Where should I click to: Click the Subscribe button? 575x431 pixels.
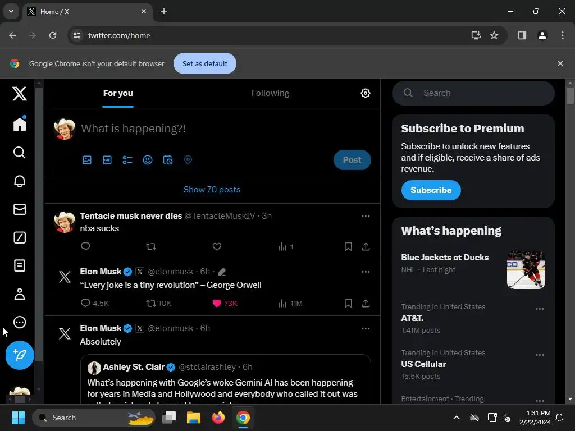(x=431, y=190)
